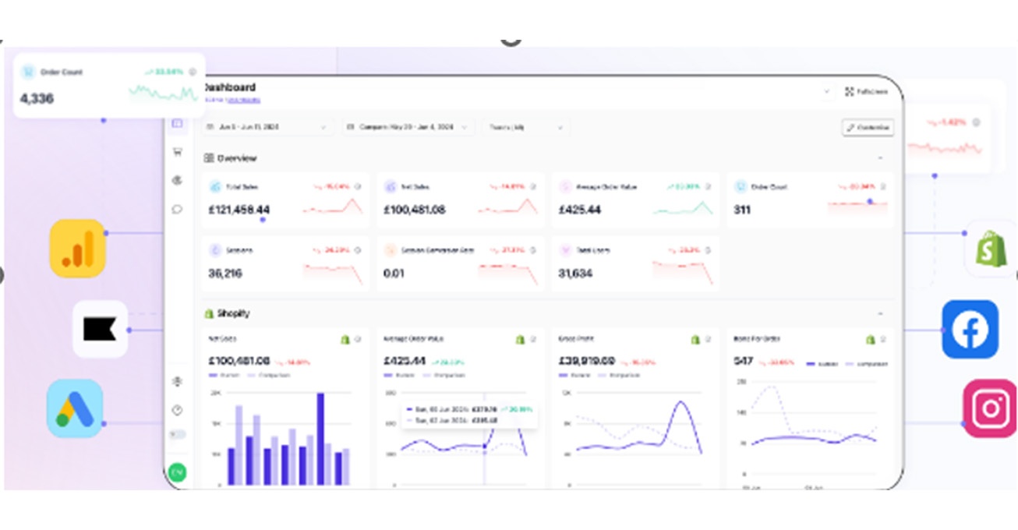Click the green user avatar in sidebar
Image resolution: width=1018 pixels, height=530 pixels.
point(178,472)
